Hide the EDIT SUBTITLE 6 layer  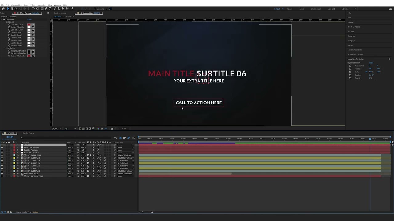(2, 158)
